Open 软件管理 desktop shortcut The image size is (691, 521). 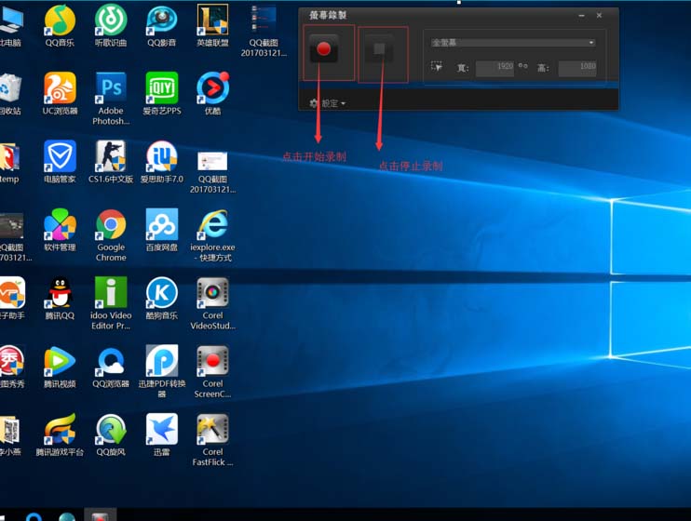tap(60, 231)
